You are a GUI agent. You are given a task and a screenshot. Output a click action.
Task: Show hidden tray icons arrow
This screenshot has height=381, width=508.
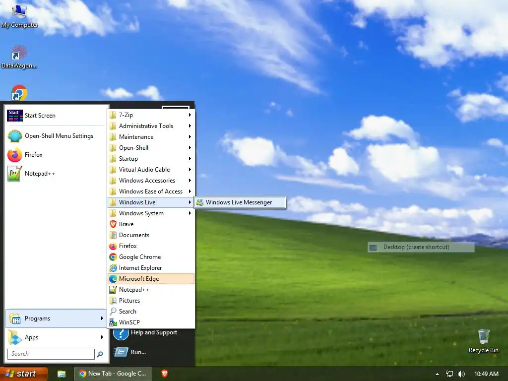click(437, 374)
